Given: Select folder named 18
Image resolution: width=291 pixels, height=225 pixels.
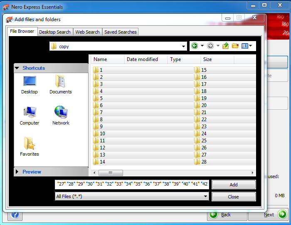Looking at the screenshot, I should click(x=225, y=91).
